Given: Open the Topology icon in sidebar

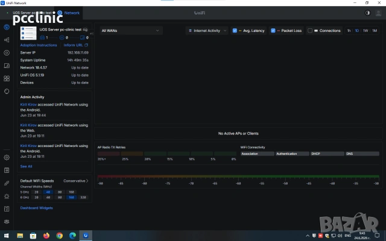Looking at the screenshot, I should (x=7, y=40).
